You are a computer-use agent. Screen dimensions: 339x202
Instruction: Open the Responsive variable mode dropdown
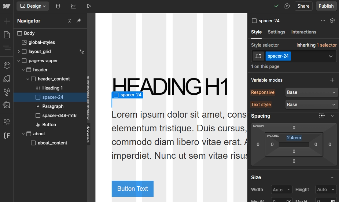point(311,92)
